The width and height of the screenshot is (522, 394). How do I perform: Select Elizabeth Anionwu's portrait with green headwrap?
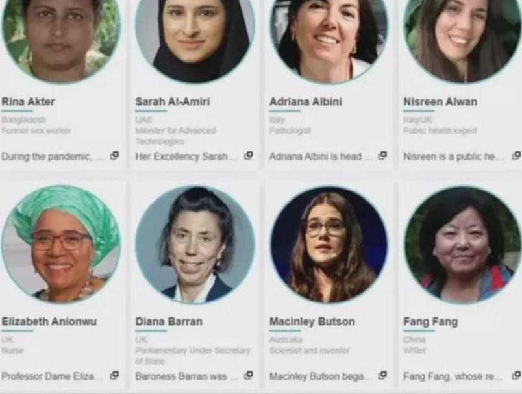click(x=61, y=245)
